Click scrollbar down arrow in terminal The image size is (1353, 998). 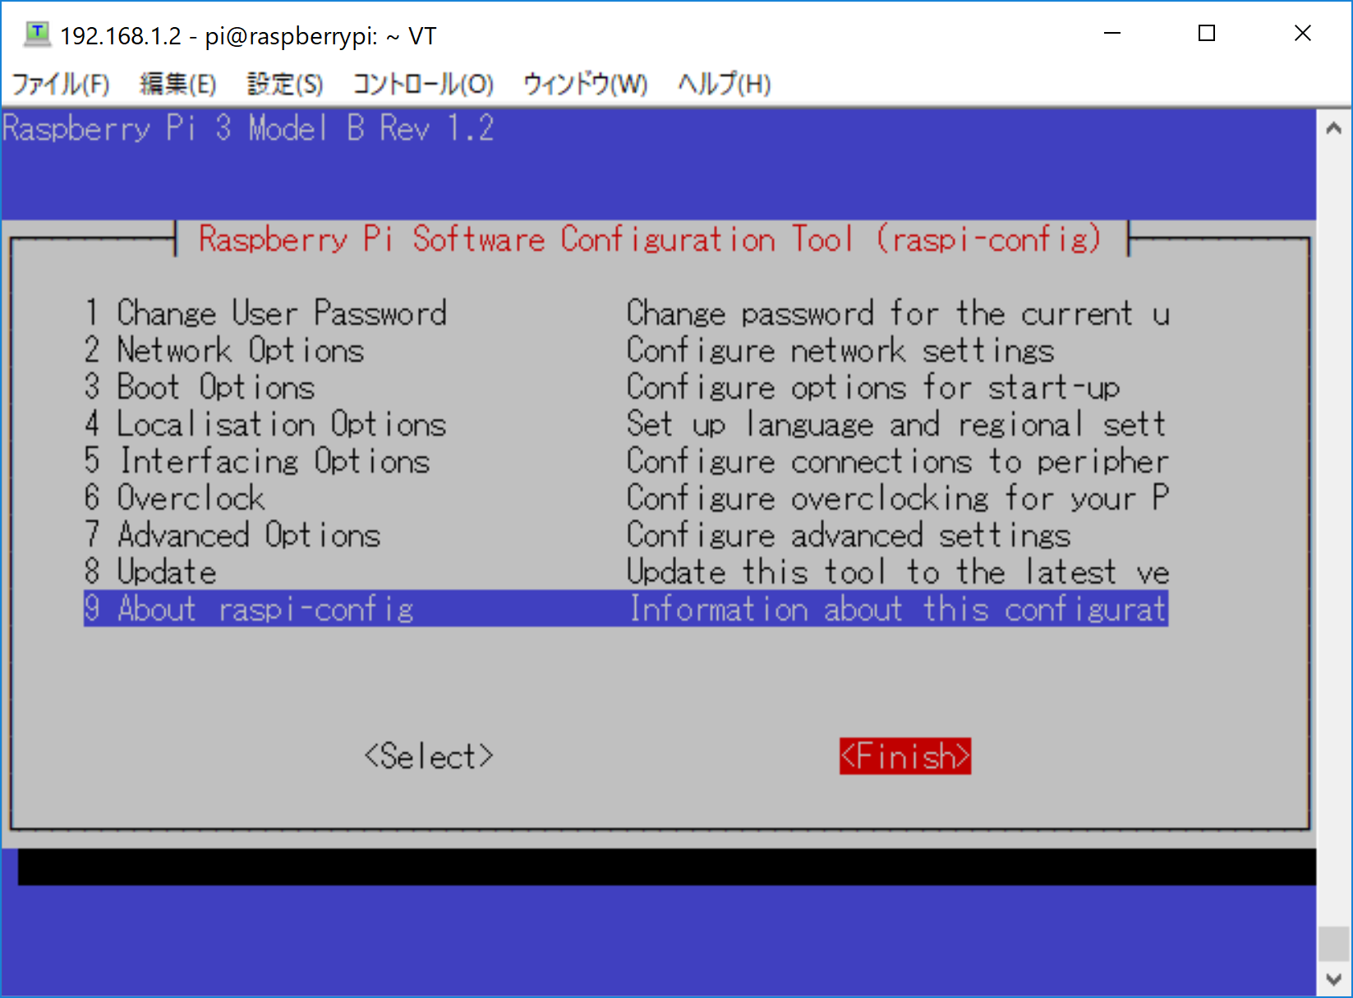tap(1334, 979)
